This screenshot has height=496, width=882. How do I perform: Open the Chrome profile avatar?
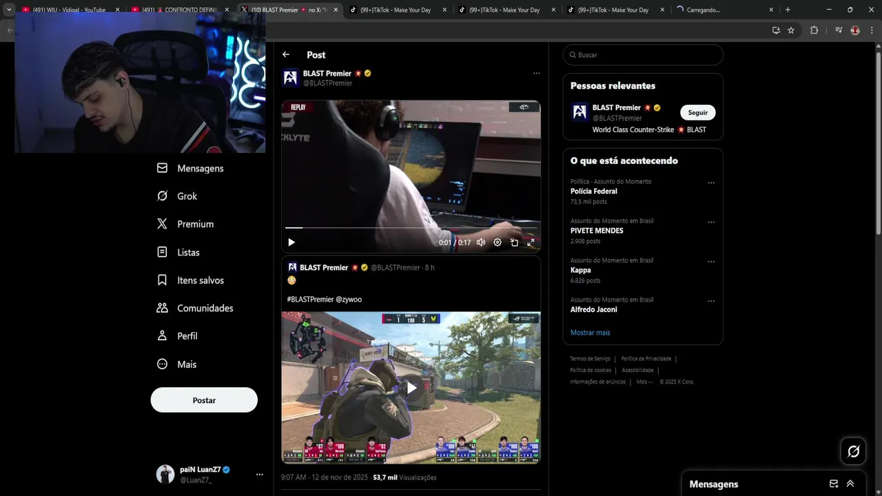855,30
